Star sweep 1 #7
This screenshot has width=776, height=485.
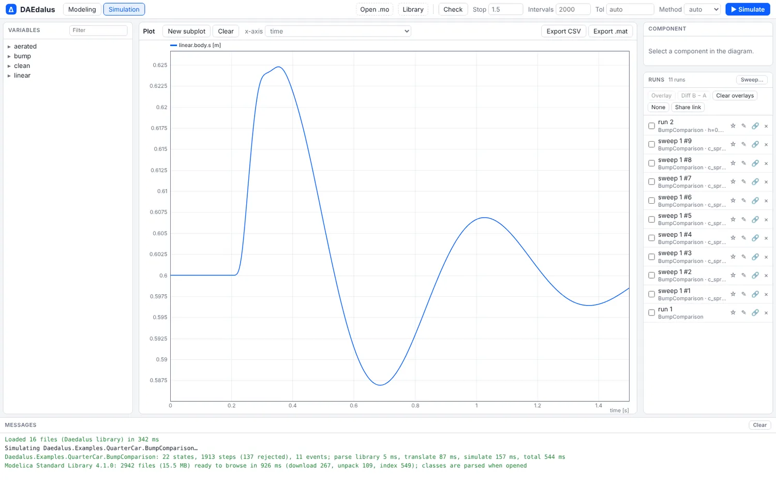click(733, 181)
